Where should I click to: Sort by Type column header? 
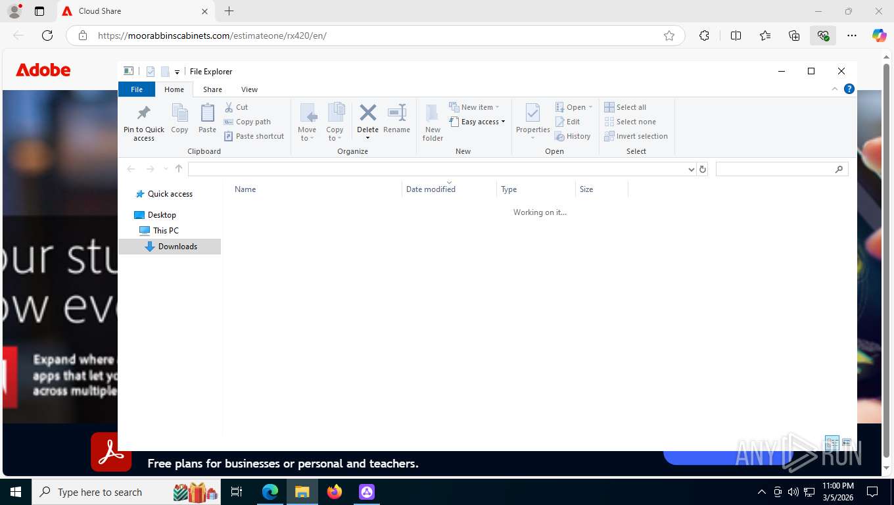click(536, 189)
